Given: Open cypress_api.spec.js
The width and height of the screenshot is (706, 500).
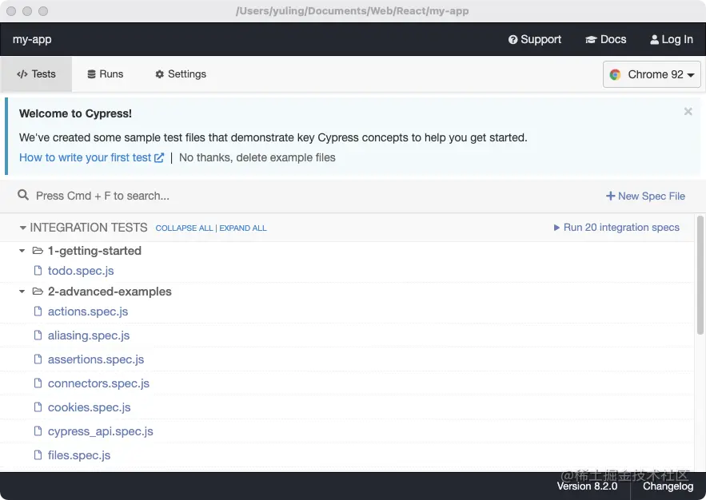Looking at the screenshot, I should (x=101, y=431).
